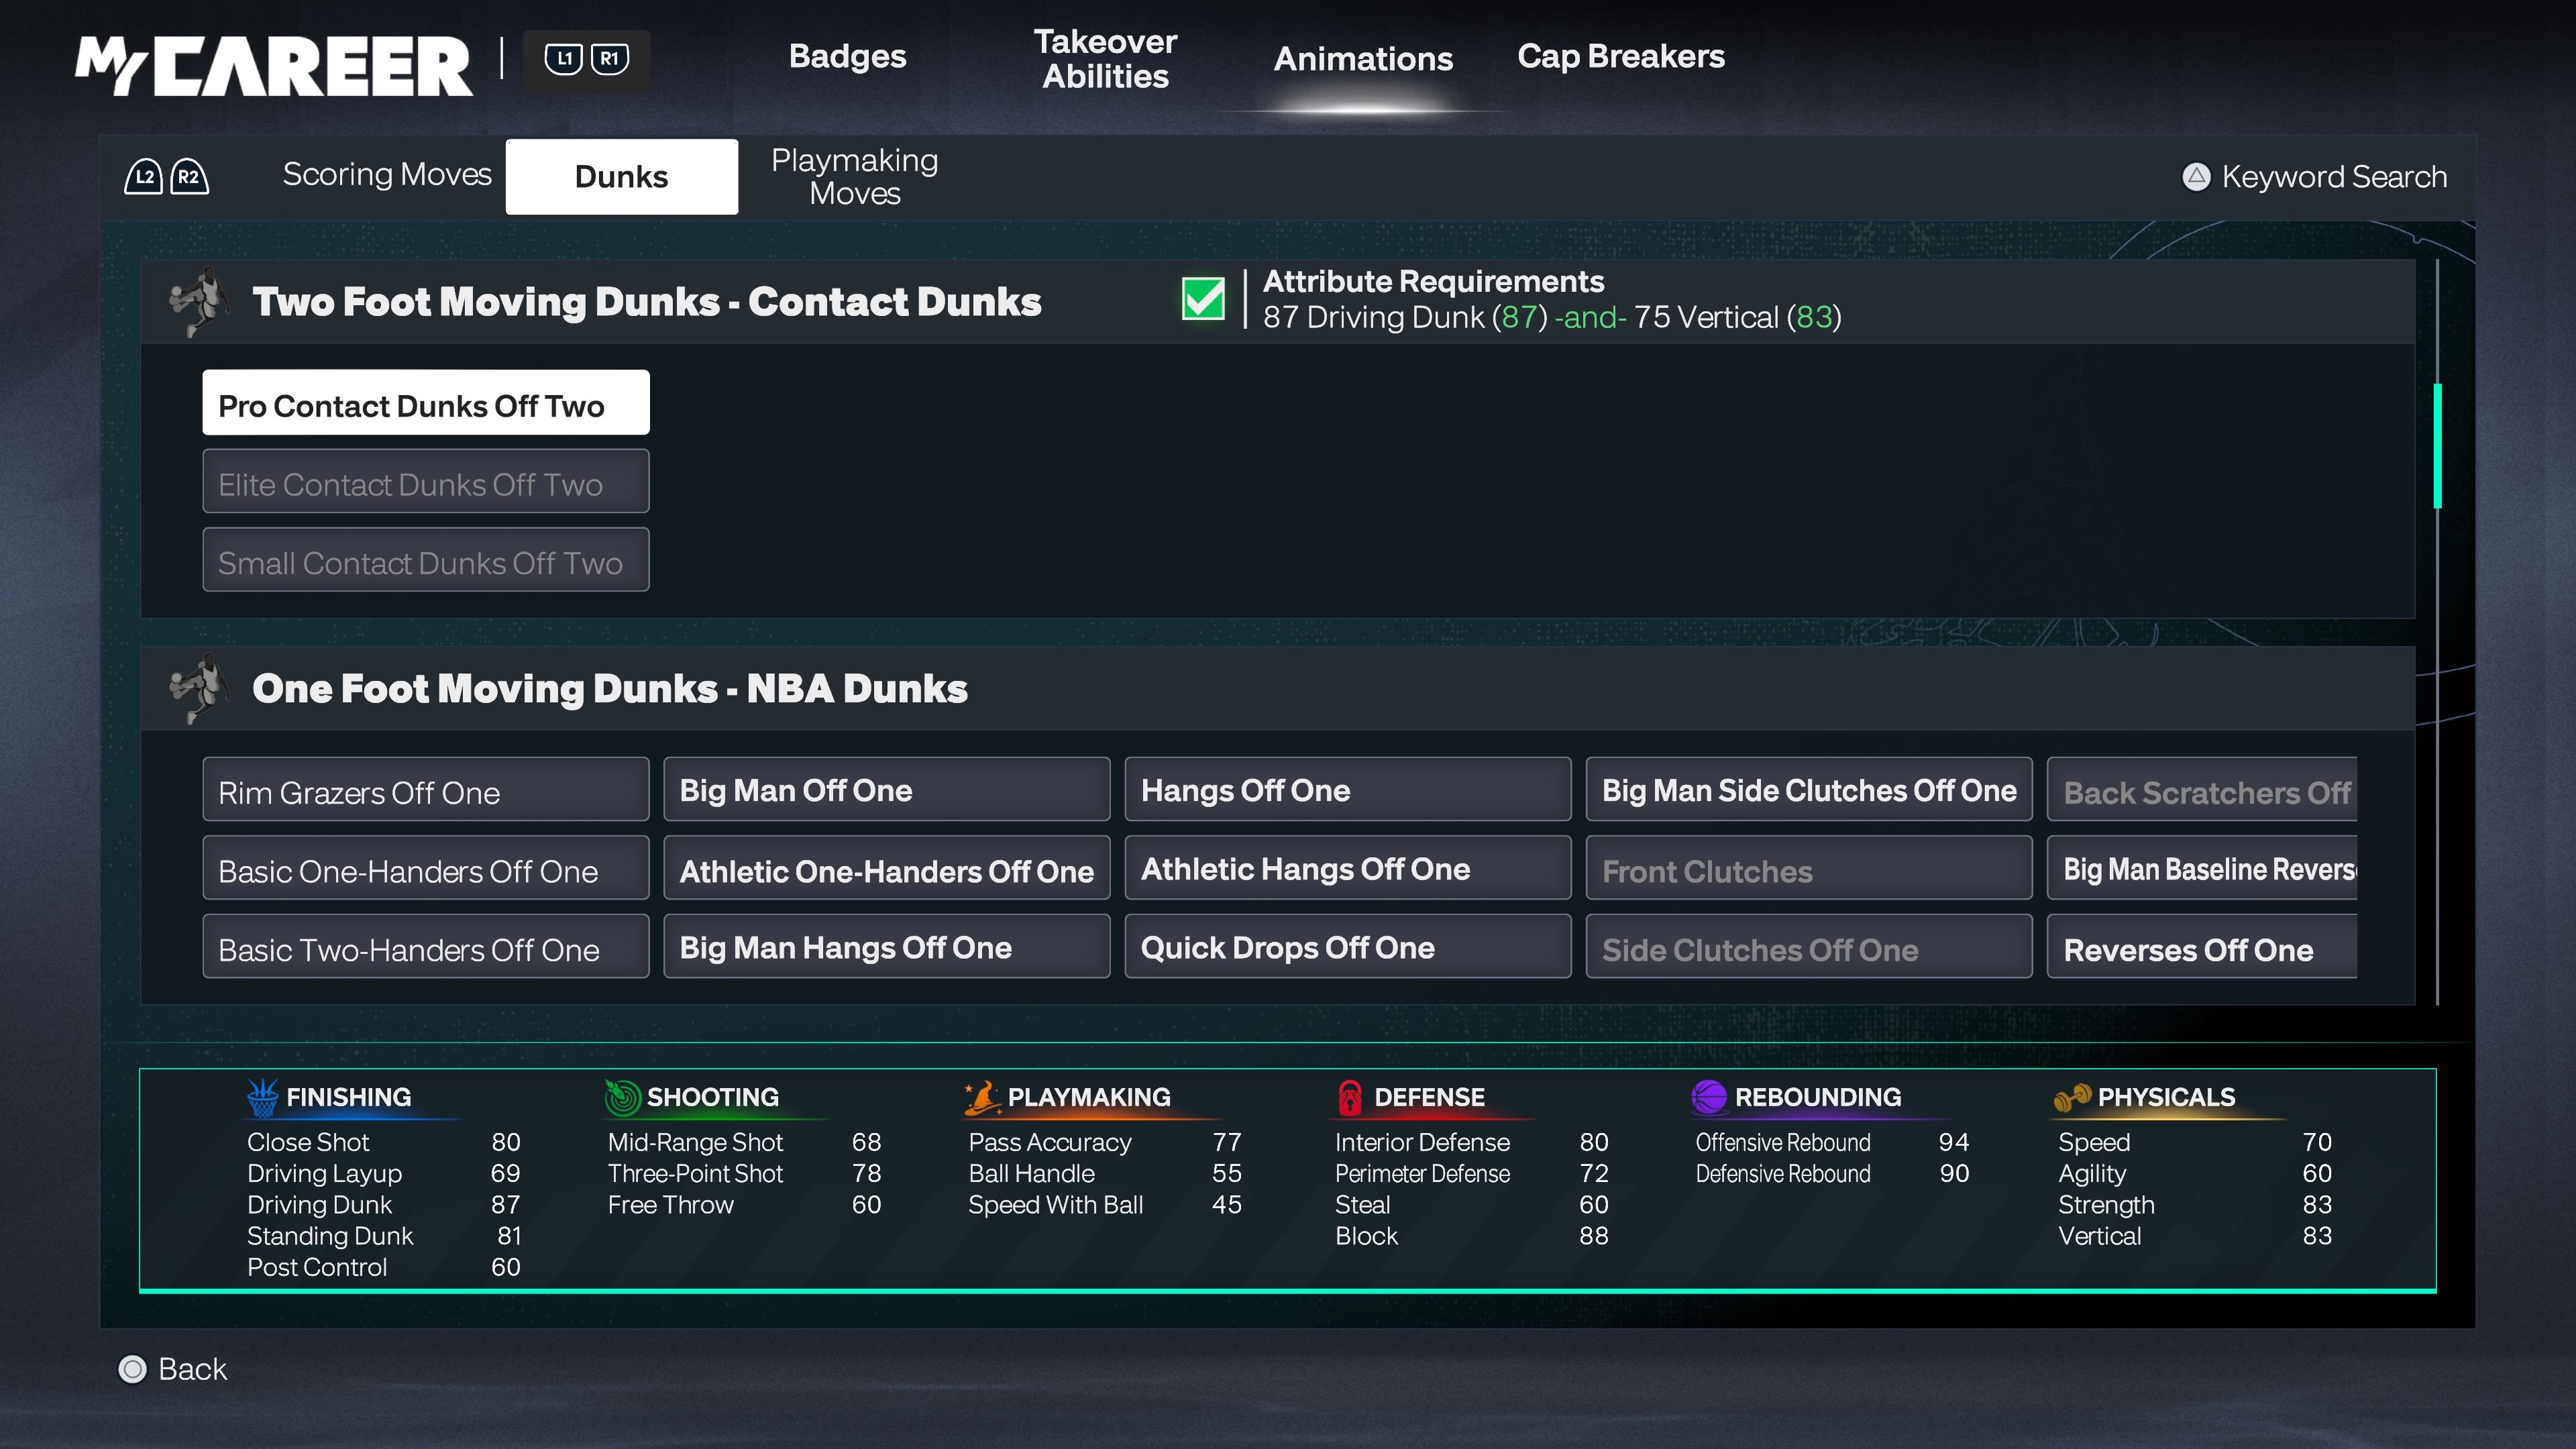Select Elite Contact Dunks Off Two
Screen dimensions: 2576x1449
426,481
